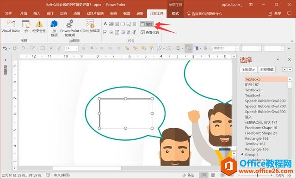Open Macro Security (宏安全性) settings
This screenshot has width=296, height=179.
tap(39, 26)
